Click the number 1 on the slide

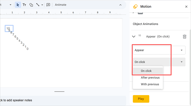tap(25, 47)
